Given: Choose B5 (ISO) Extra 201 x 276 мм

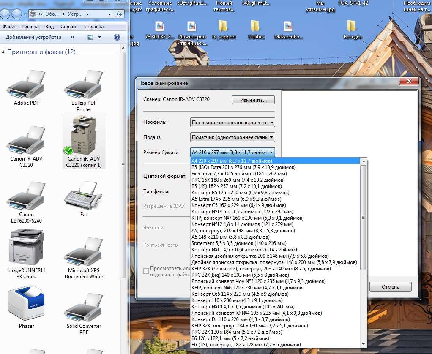Looking at the screenshot, I should [275, 167].
